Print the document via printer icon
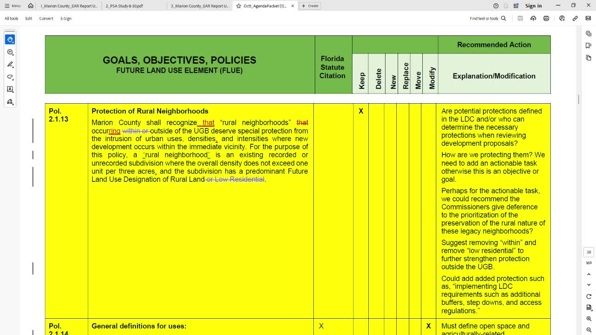The image size is (596, 335). click(x=546, y=19)
